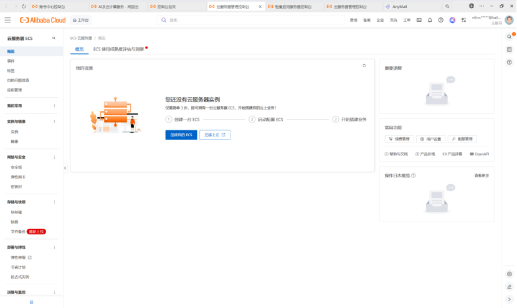Click the Cloud Shell terminal icon
The image size is (517, 308).
[x=419, y=20]
